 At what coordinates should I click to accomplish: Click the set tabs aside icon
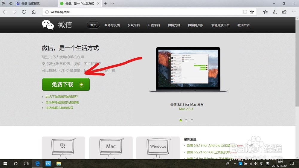click(x=10, y=3)
